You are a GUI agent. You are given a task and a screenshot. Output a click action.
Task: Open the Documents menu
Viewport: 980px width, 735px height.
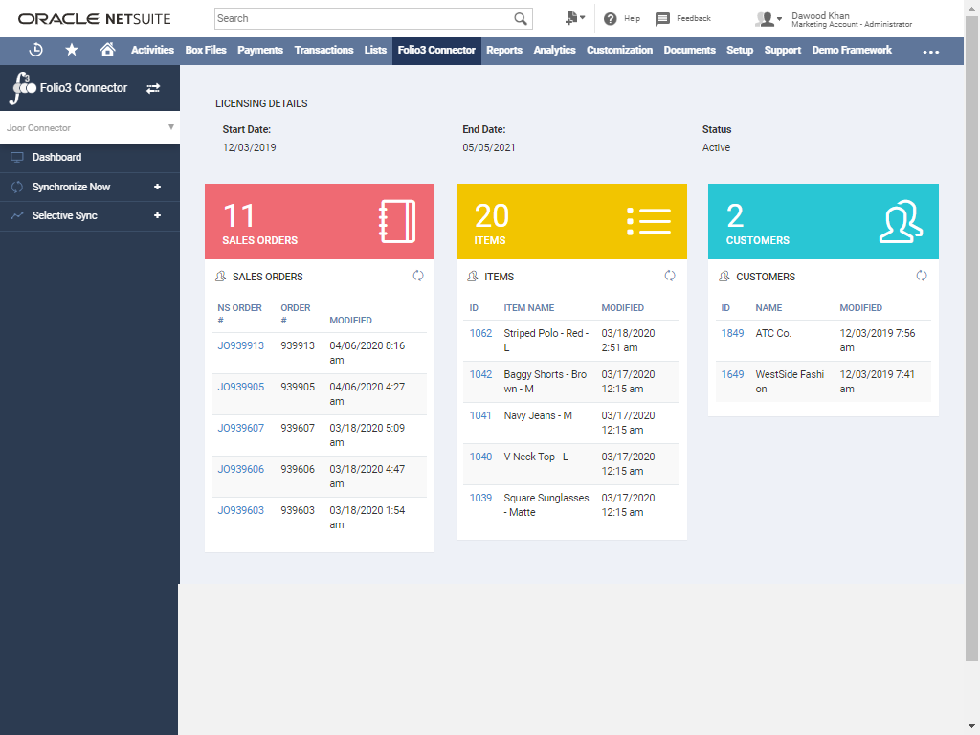[x=689, y=50]
